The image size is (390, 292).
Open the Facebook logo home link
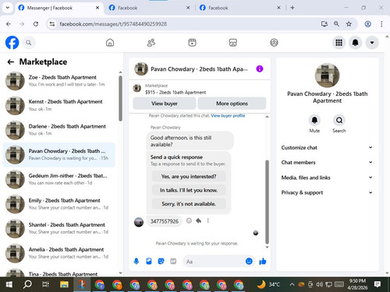[x=12, y=43]
